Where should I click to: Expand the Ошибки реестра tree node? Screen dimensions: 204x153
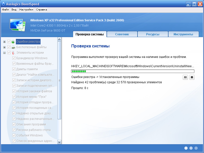[x=5, y=42]
